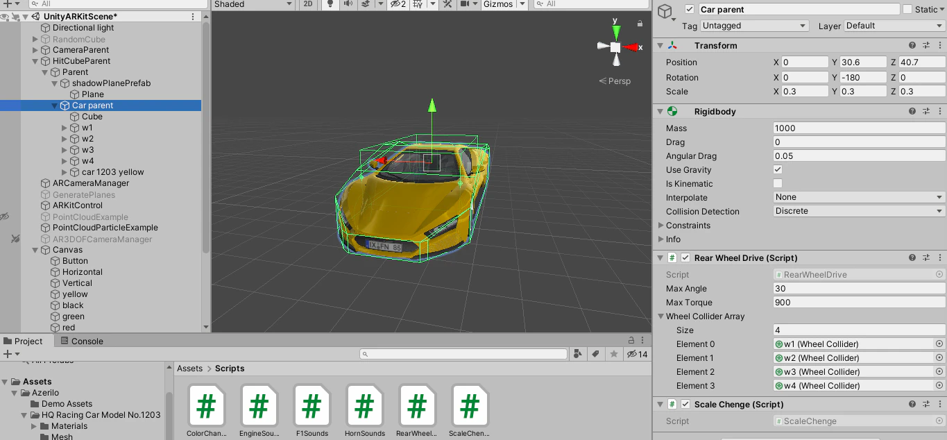Image resolution: width=947 pixels, height=440 pixels.
Task: Enable the Static checkbox
Action: (x=907, y=10)
